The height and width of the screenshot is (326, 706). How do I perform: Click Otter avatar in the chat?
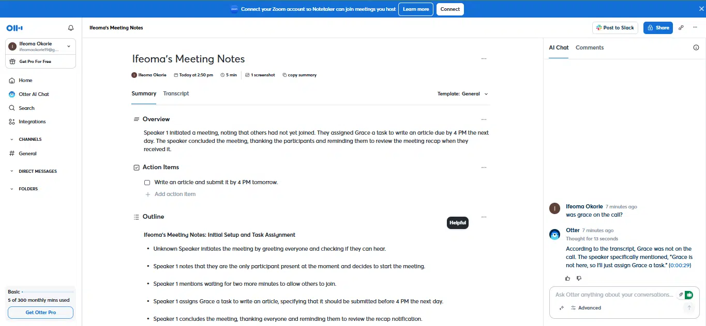click(x=554, y=235)
